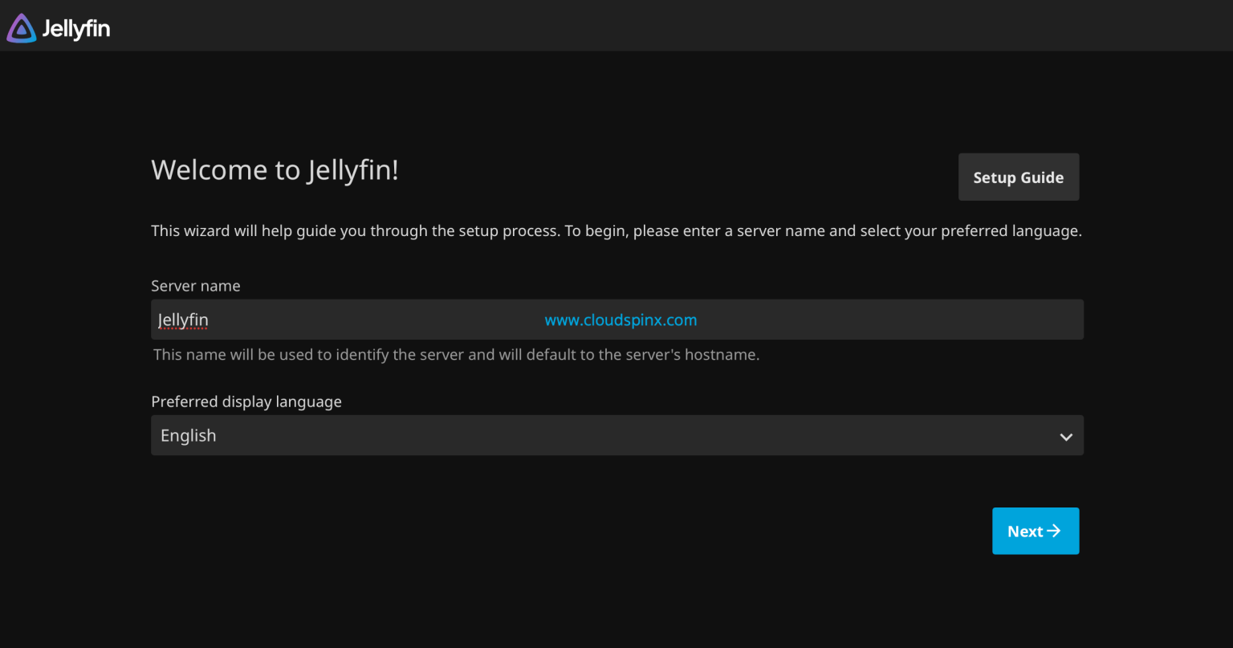Open the Preferred display language dropdown
Image resolution: width=1233 pixels, height=648 pixels.
tap(616, 435)
